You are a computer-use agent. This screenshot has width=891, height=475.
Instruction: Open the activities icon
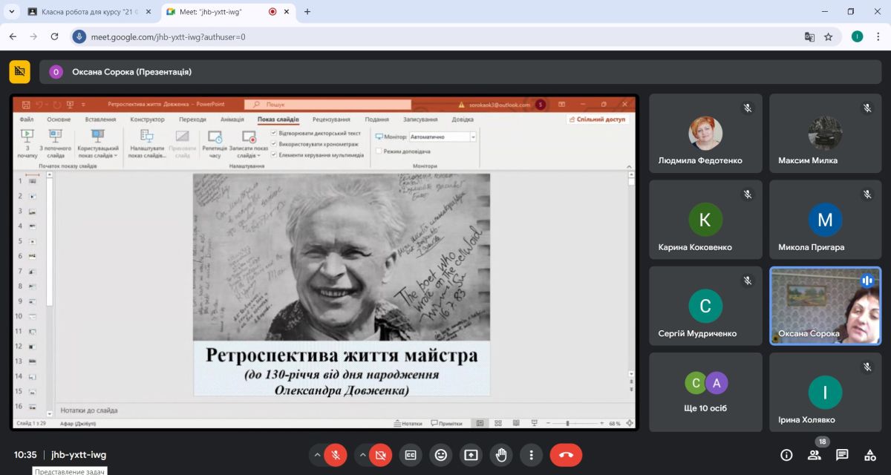pyautogui.click(x=869, y=455)
